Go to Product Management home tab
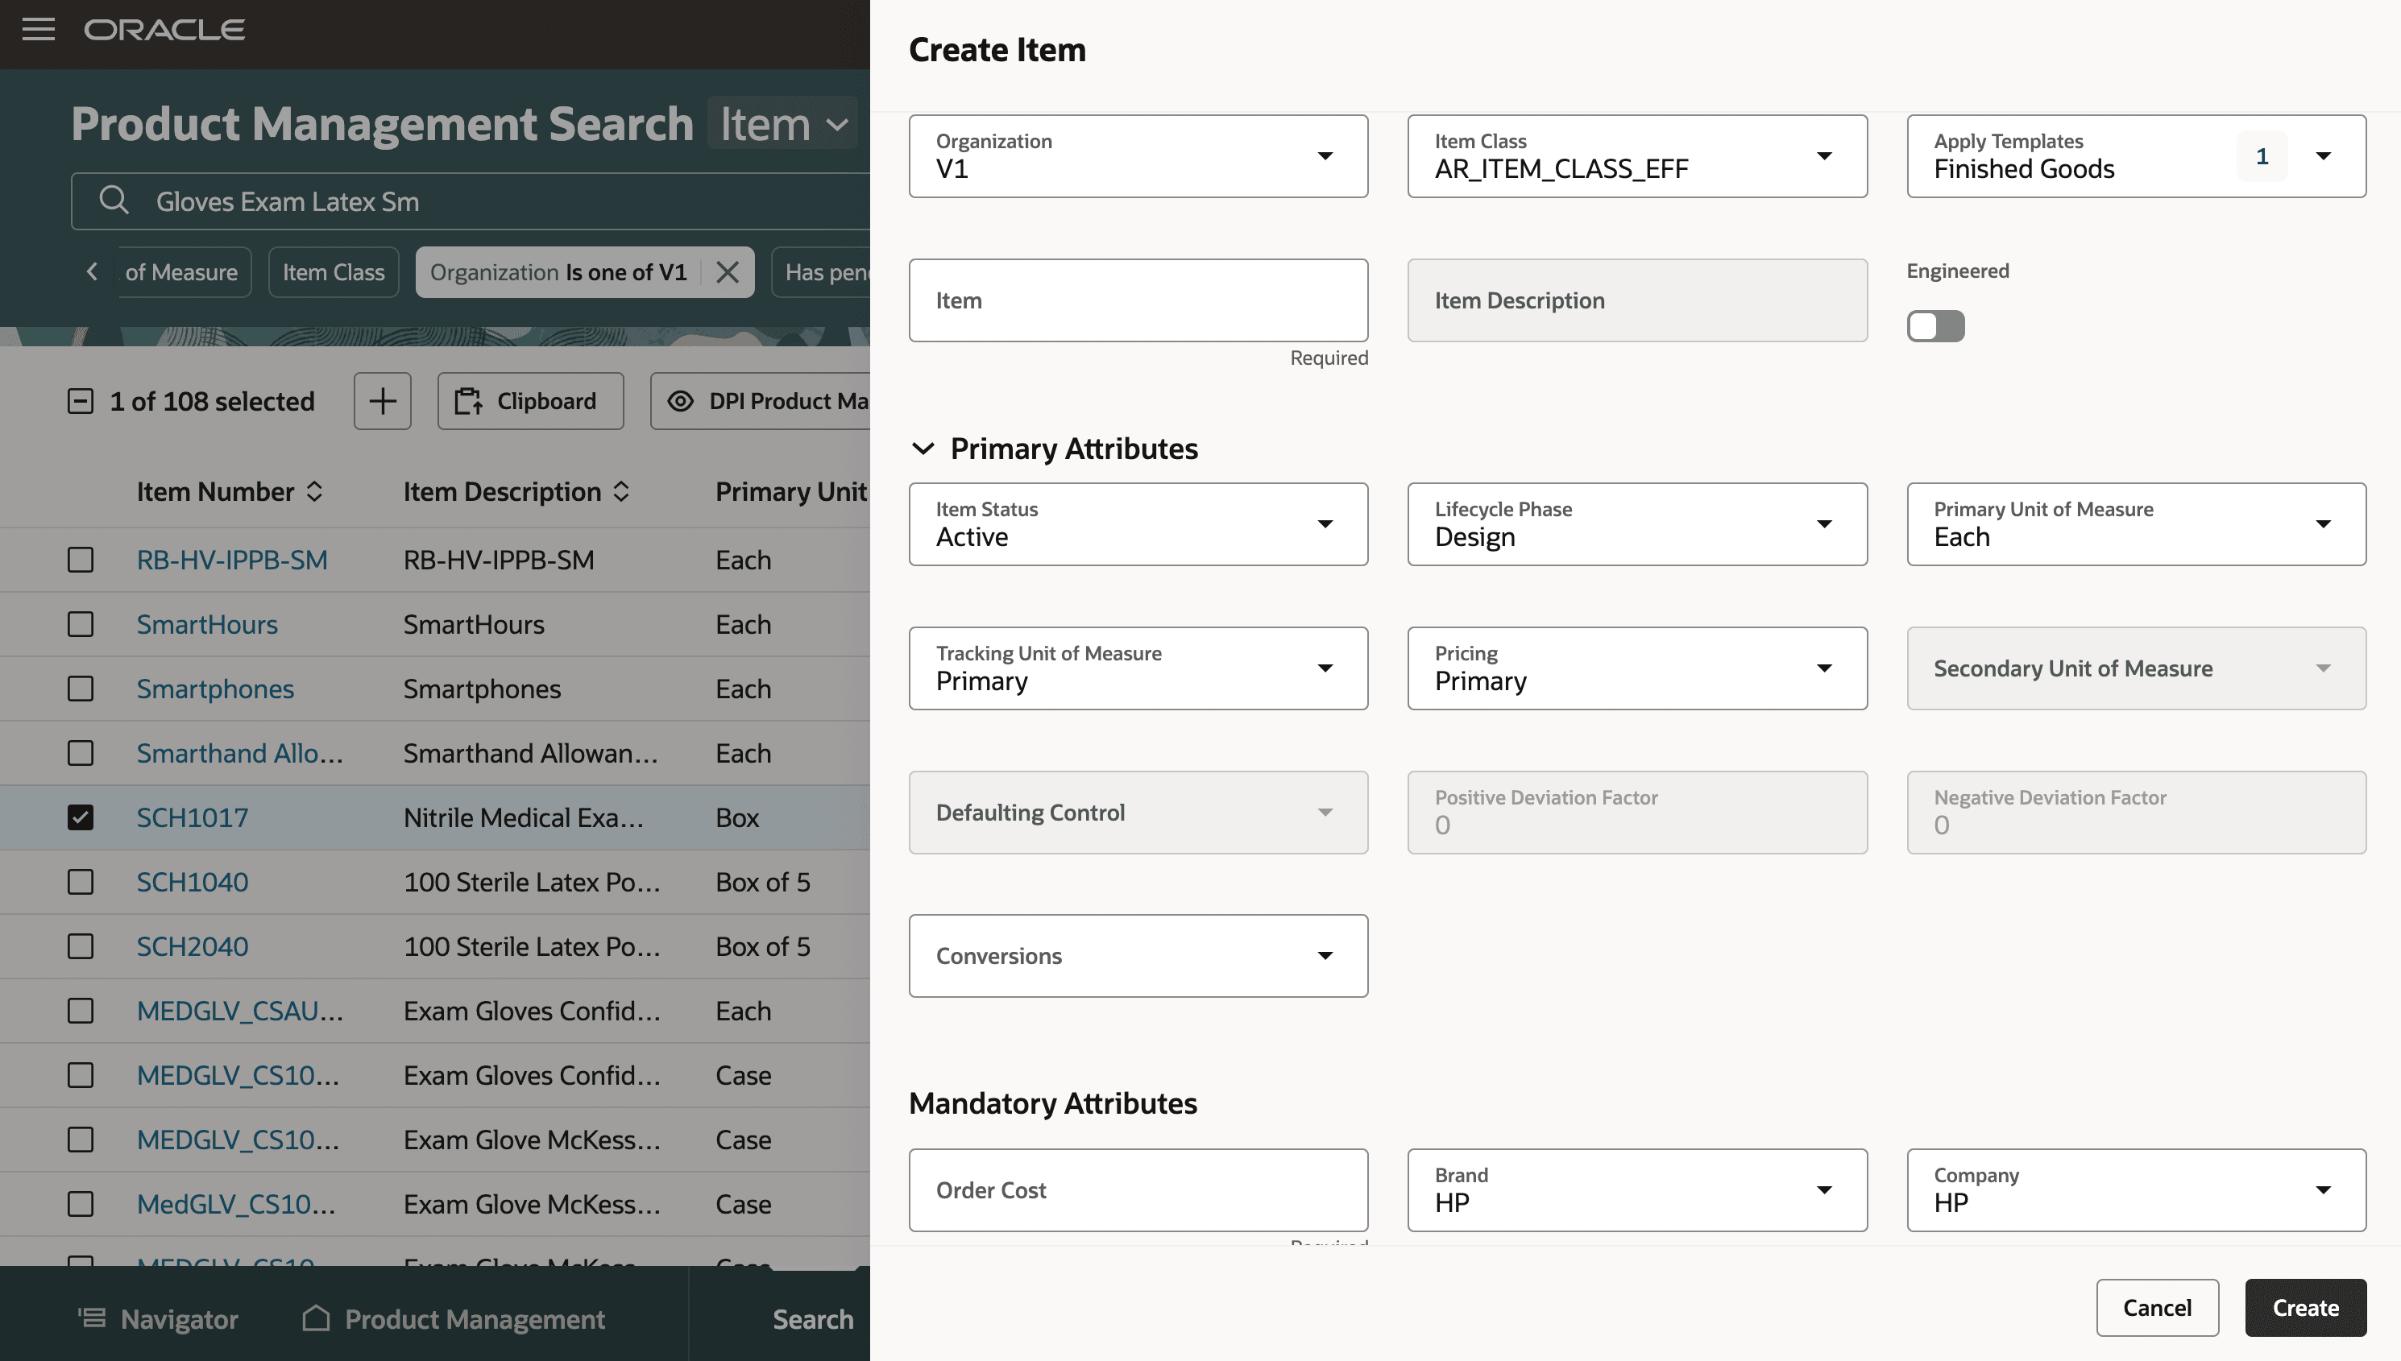Viewport: 2401px width, 1361px height. click(454, 1318)
